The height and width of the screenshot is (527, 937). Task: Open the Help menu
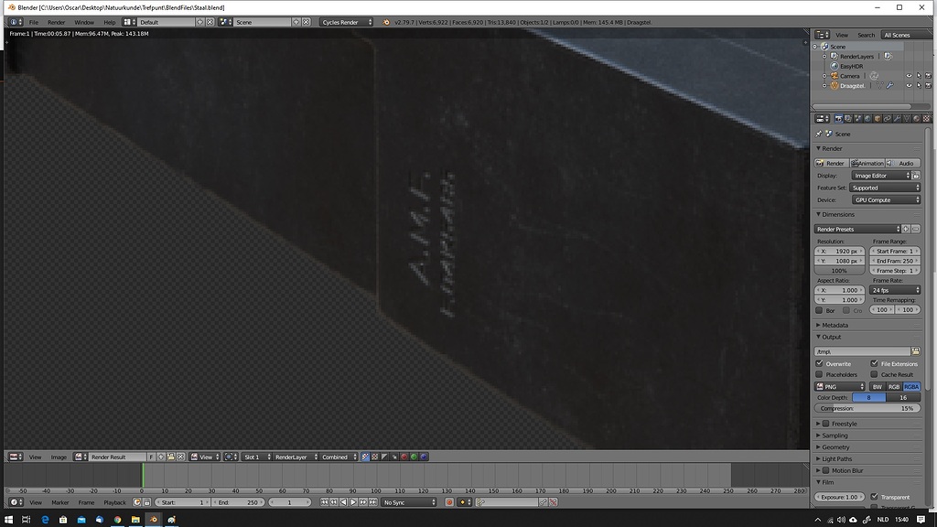(x=110, y=22)
